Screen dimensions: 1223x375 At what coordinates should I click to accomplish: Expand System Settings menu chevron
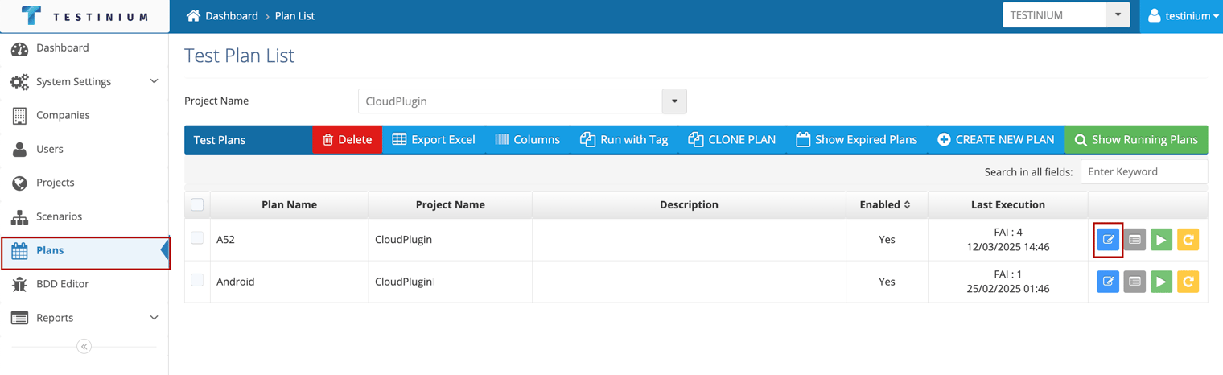pos(154,81)
